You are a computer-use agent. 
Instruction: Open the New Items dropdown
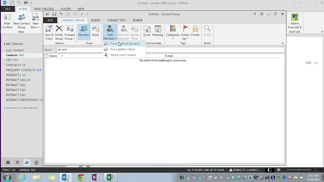[36, 21]
